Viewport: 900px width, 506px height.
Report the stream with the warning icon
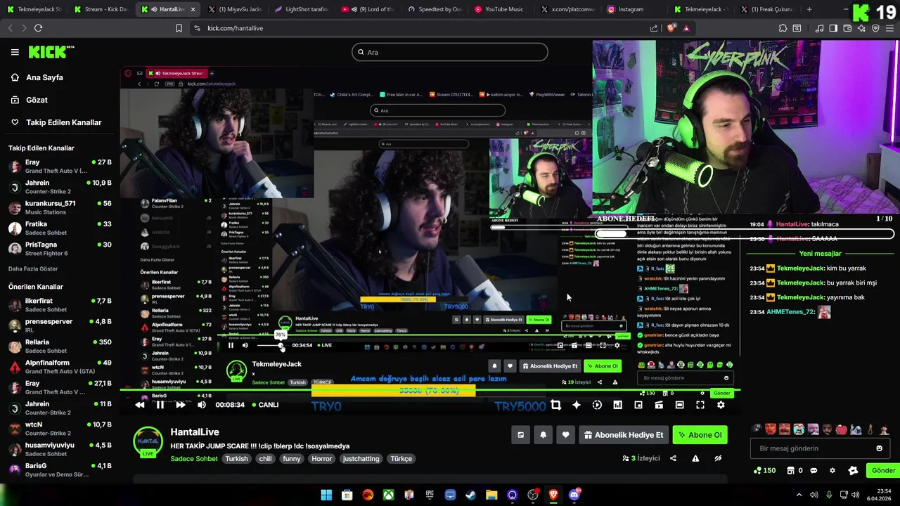[695, 458]
